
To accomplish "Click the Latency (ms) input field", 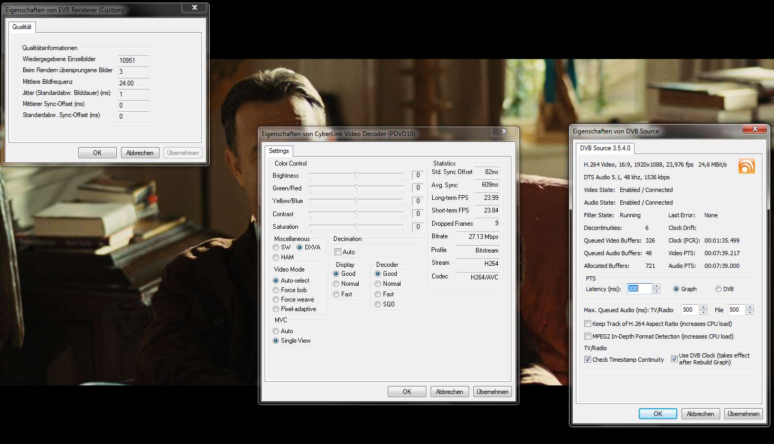I will coord(639,289).
